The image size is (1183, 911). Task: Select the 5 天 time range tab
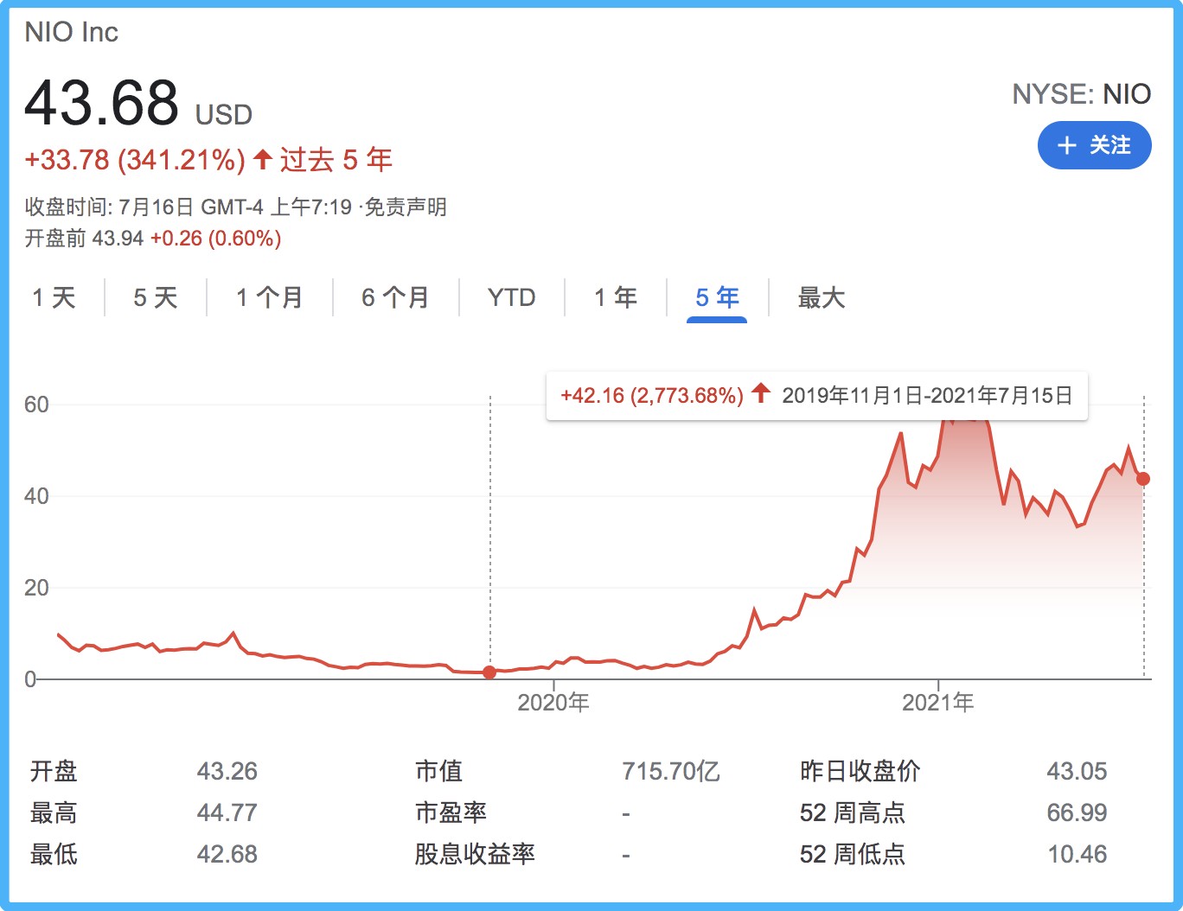pyautogui.click(x=156, y=298)
